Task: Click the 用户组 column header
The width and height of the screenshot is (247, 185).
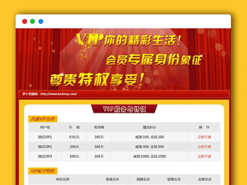Action: (45, 127)
